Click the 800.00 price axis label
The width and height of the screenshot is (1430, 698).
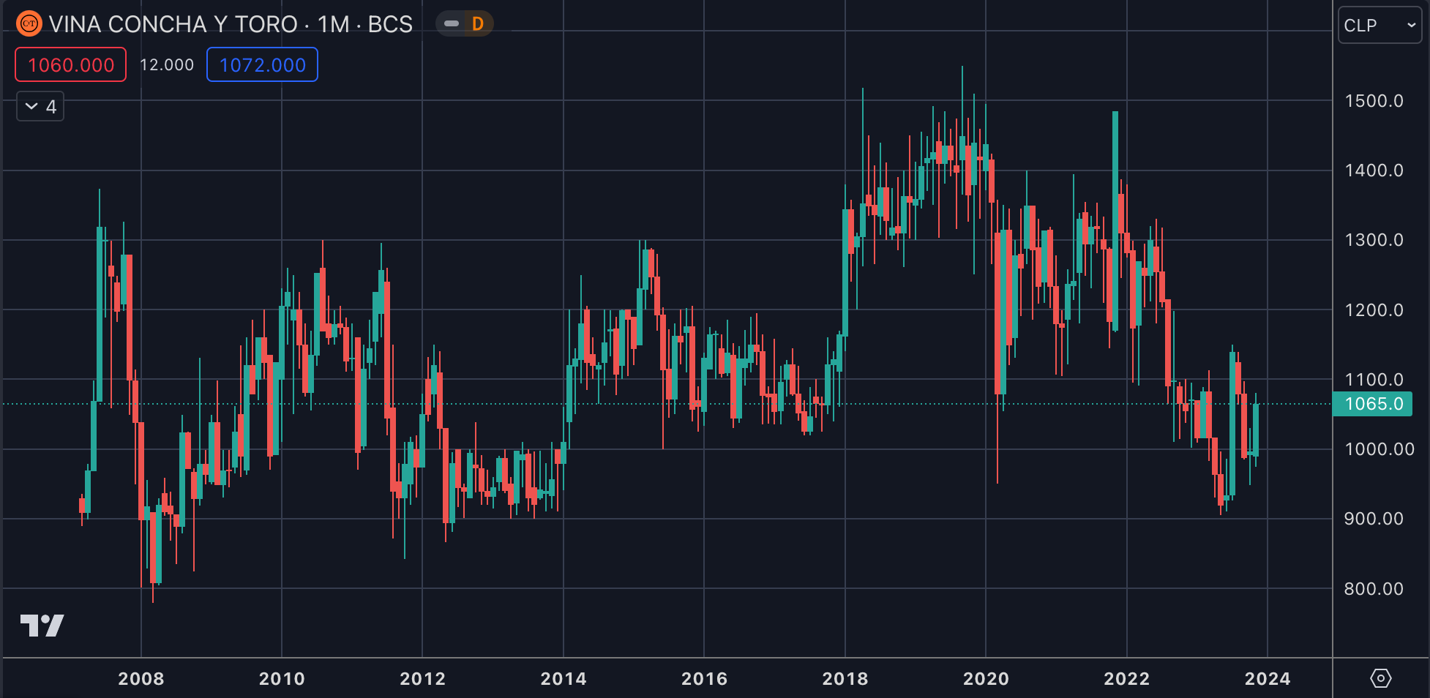click(x=1374, y=589)
